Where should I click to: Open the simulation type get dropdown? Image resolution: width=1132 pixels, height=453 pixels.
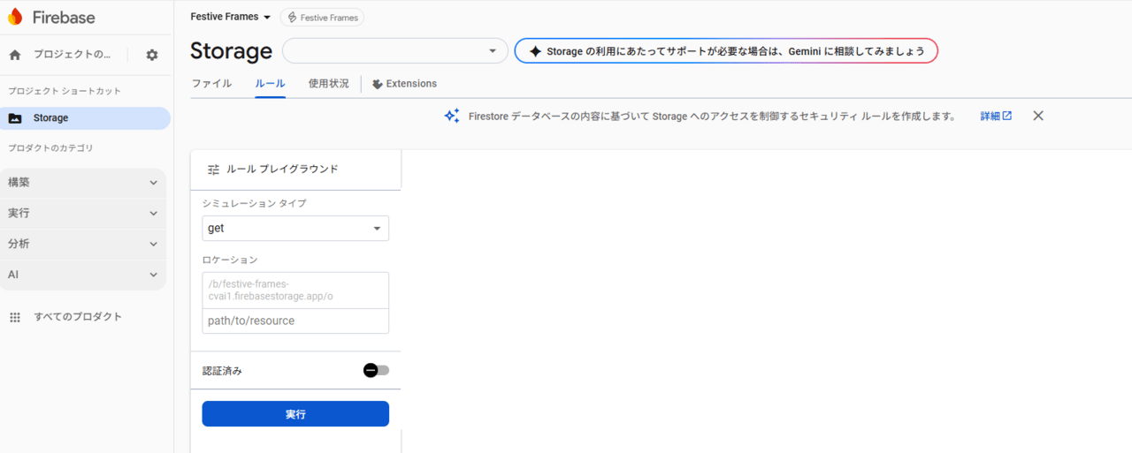[295, 229]
